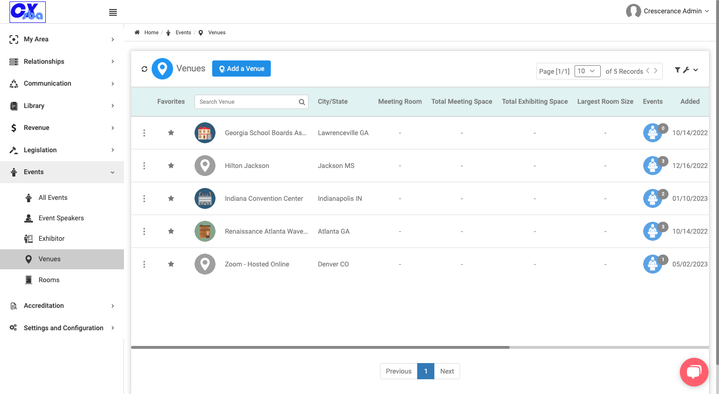
Task: Mark Renaissance Atlanta venue as favorite
Action: (171, 231)
